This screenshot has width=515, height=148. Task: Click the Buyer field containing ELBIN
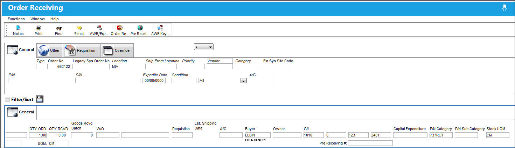[258, 135]
